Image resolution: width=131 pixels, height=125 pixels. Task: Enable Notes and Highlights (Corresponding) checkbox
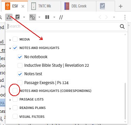pos(15,91)
